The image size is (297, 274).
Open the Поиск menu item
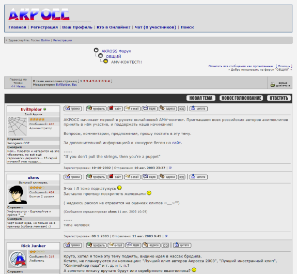pos(187,27)
